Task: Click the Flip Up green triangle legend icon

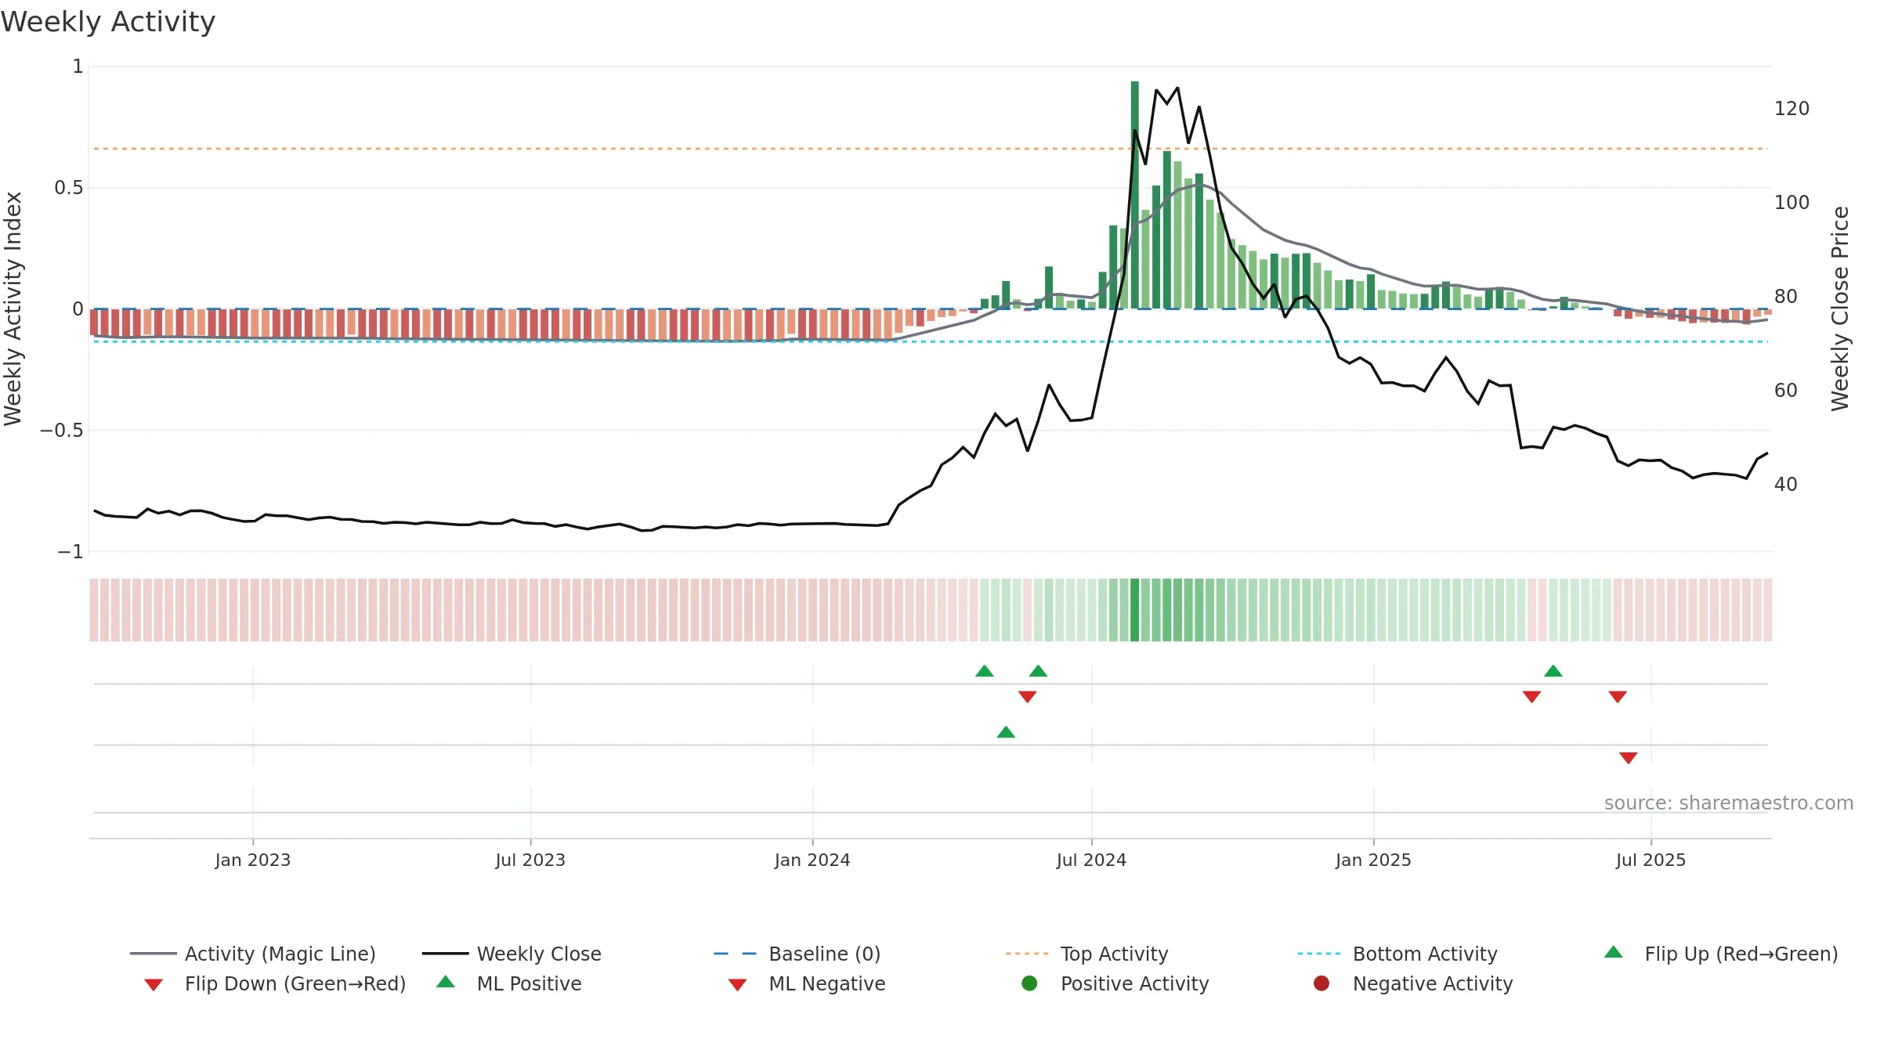Action: pos(1614,952)
